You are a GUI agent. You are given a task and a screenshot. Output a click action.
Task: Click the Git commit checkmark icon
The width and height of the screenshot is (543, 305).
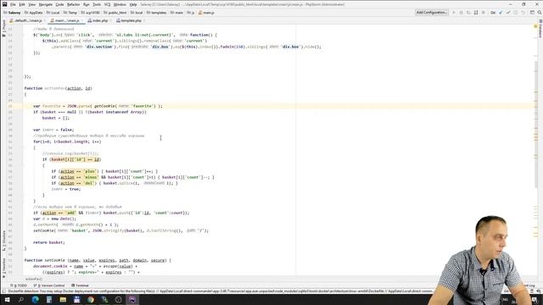coord(508,13)
